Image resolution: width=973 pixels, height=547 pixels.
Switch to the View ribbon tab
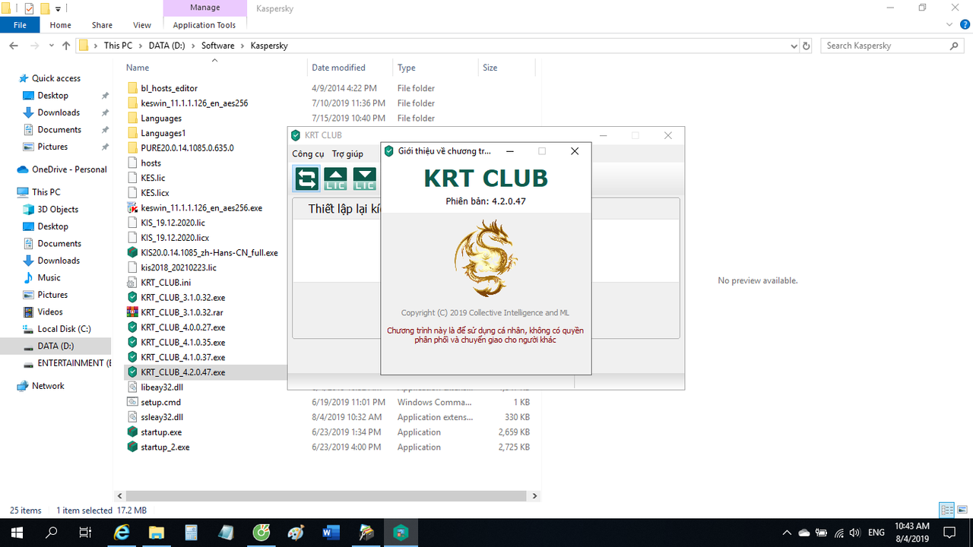tap(141, 24)
